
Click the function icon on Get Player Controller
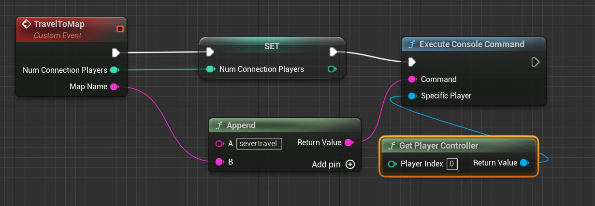pyautogui.click(x=391, y=146)
